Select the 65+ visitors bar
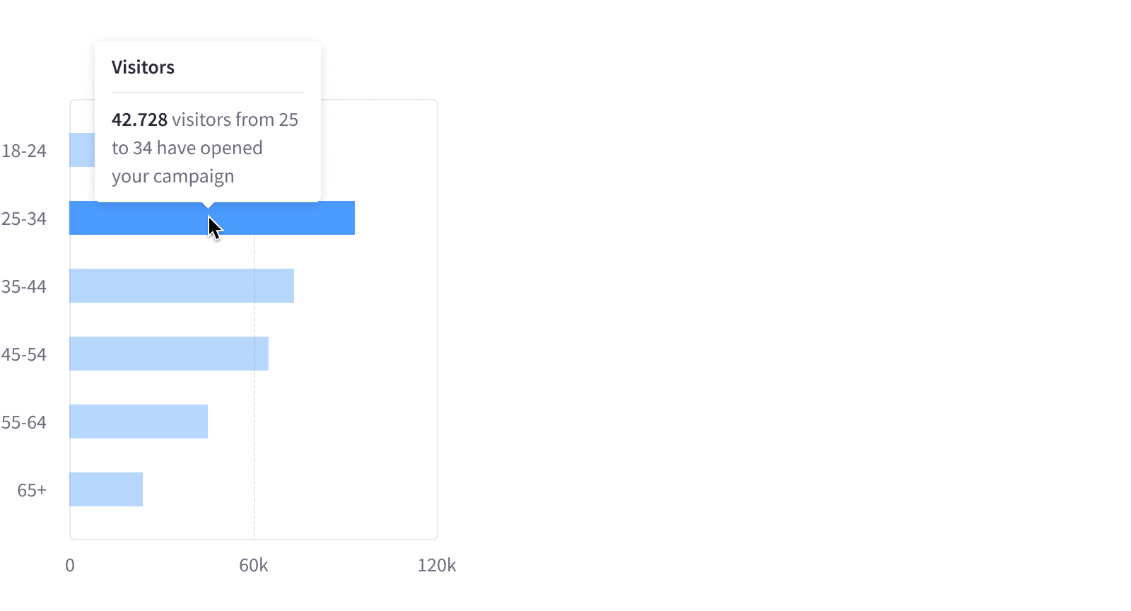Viewport: 1131px width, 611px height. 106,489
